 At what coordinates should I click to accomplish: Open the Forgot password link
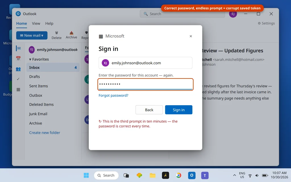tap(113, 95)
